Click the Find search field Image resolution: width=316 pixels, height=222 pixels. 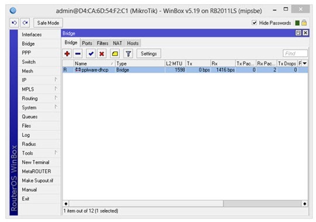pos(296,53)
